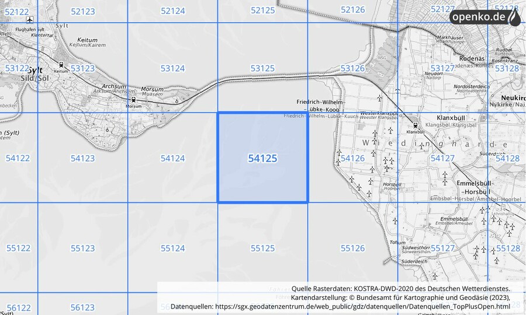526x315 pixels.
Task: Click the Archsum place name
Action: pos(114,86)
